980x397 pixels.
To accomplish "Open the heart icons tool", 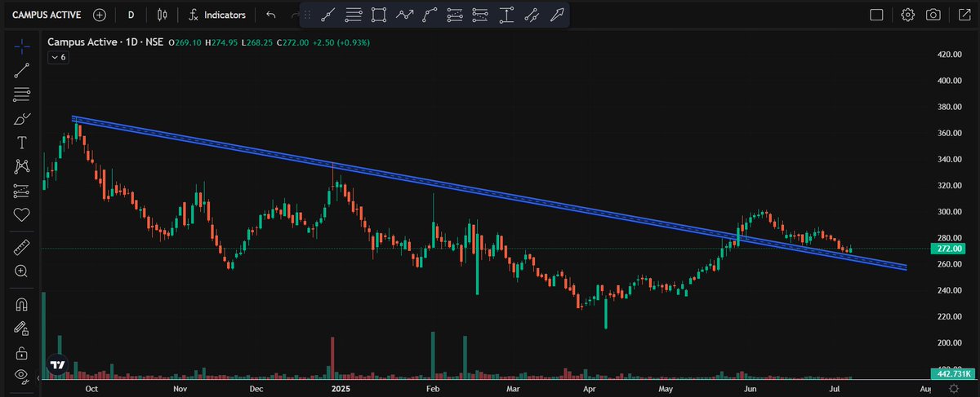I will [x=22, y=214].
